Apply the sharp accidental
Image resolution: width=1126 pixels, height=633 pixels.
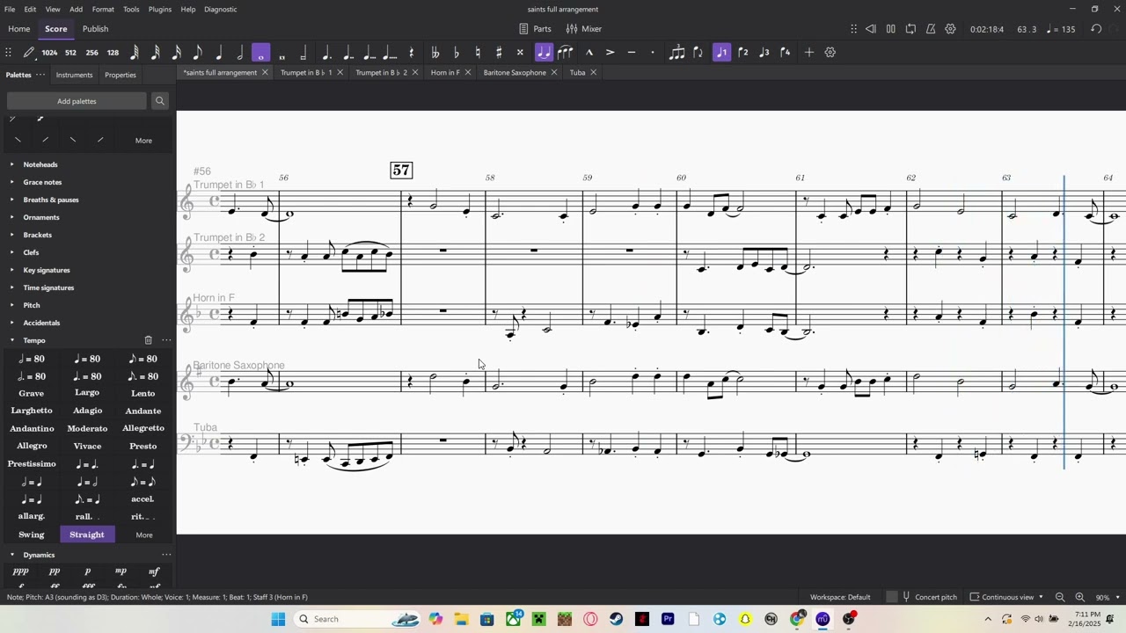[x=499, y=53]
